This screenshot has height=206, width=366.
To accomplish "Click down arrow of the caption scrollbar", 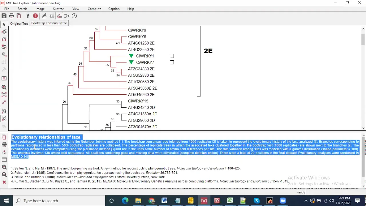I will point(364,186).
